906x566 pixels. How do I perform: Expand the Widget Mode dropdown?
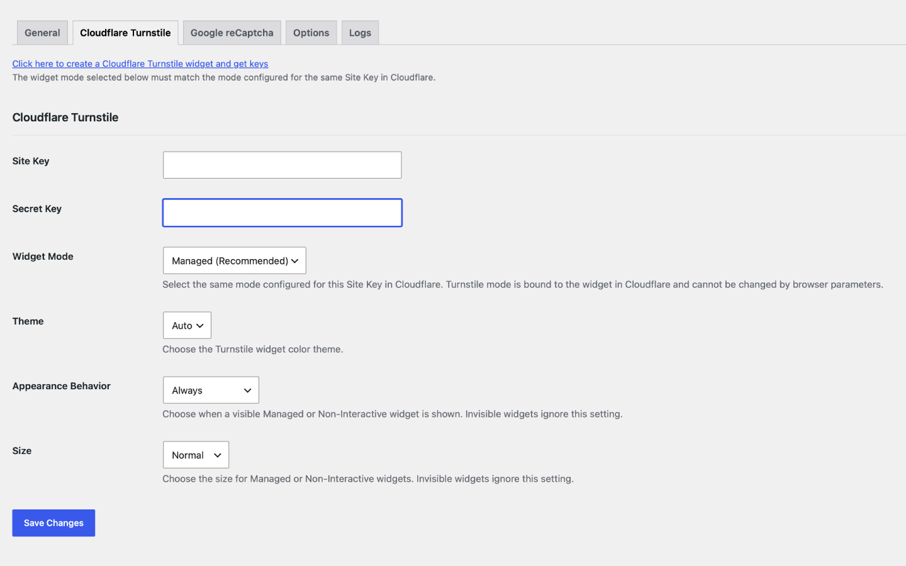[x=234, y=260]
